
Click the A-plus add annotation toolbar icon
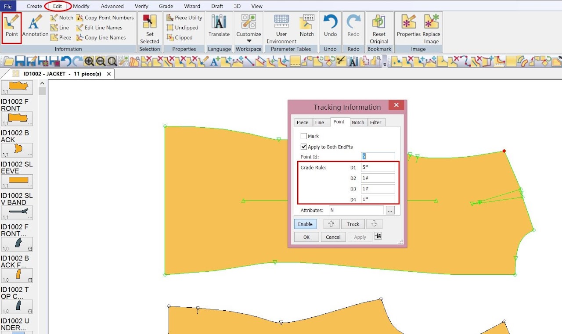click(x=215, y=61)
